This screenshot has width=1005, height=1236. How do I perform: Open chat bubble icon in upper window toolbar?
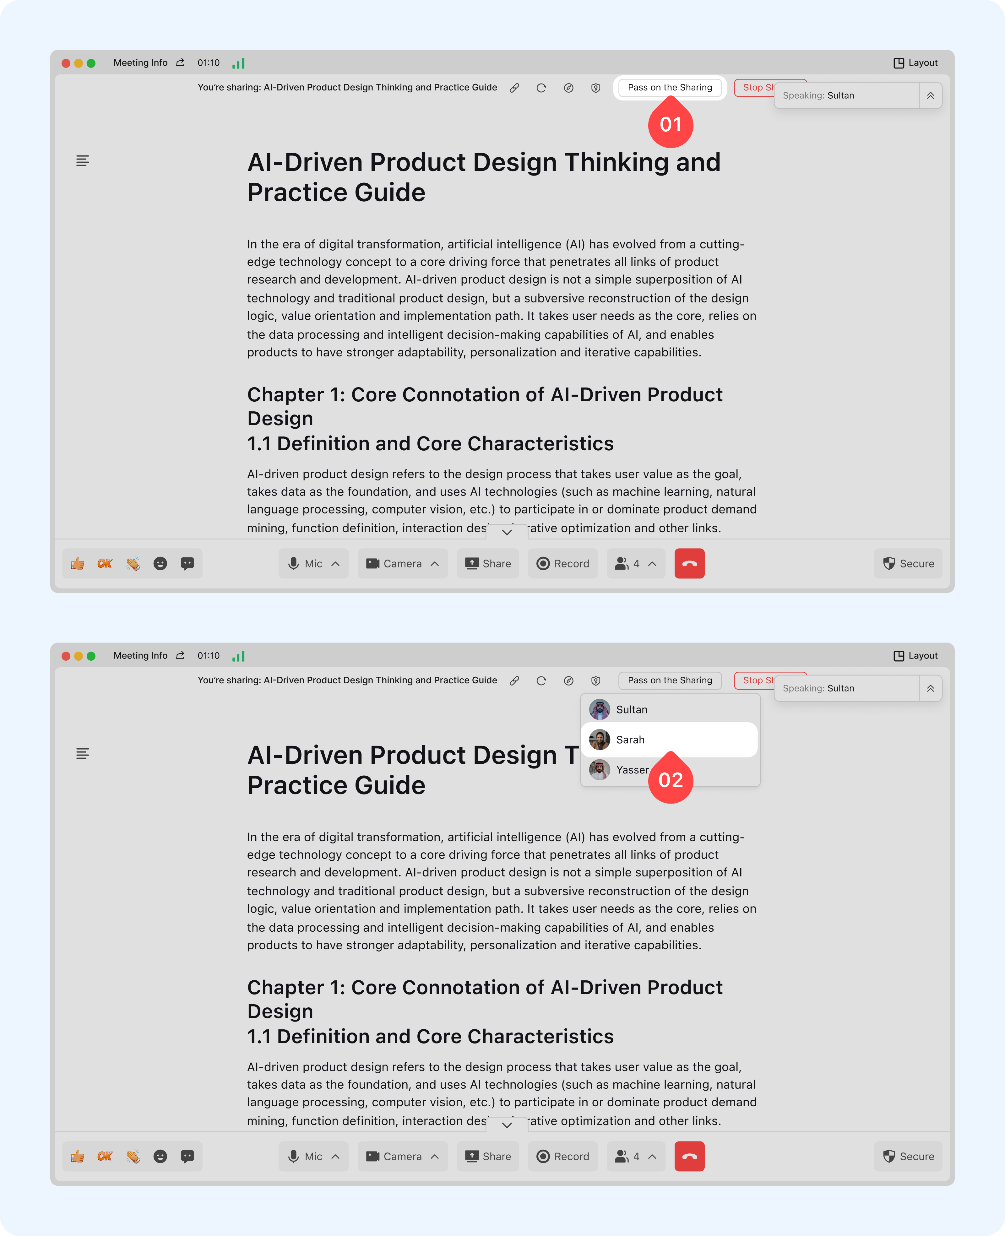(x=187, y=563)
